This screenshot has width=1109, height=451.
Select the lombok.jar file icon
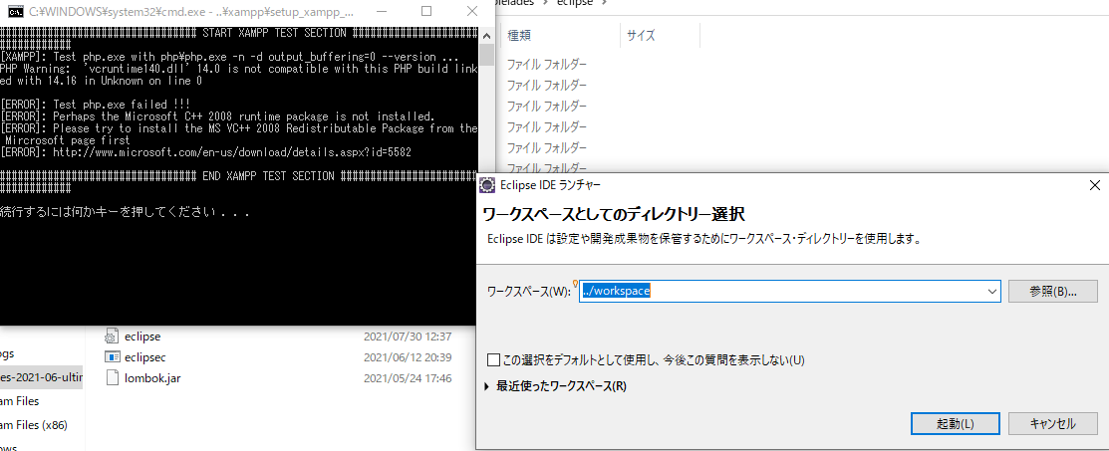click(x=113, y=378)
